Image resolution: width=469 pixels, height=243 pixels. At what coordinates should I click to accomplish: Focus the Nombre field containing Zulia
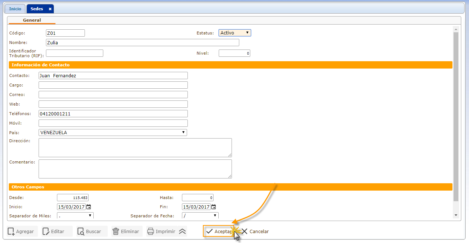pos(143,43)
